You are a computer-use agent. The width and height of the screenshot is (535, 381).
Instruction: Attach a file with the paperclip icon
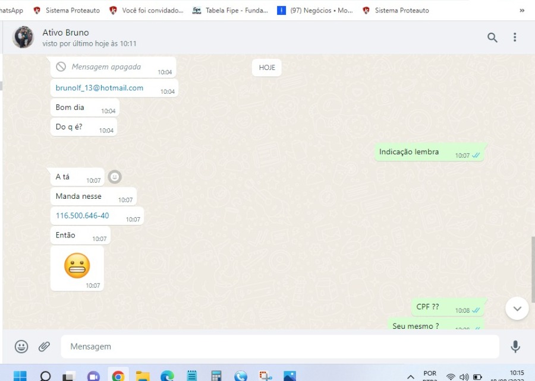click(x=44, y=347)
